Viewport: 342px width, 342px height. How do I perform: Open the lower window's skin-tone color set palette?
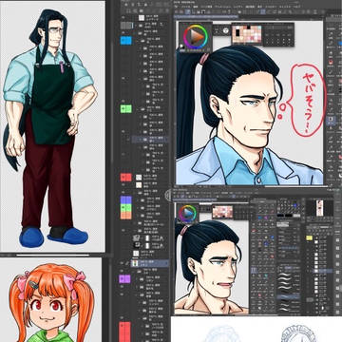coord(222,212)
